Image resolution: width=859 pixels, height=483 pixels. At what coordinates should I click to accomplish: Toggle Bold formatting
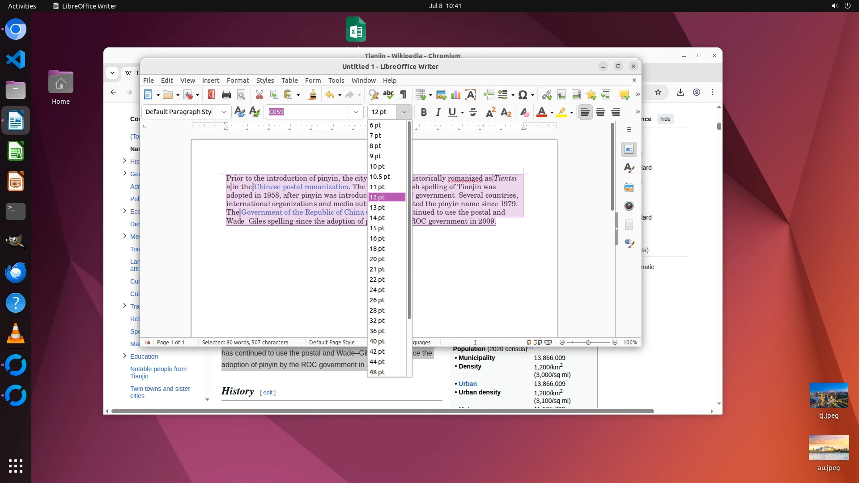(423, 112)
